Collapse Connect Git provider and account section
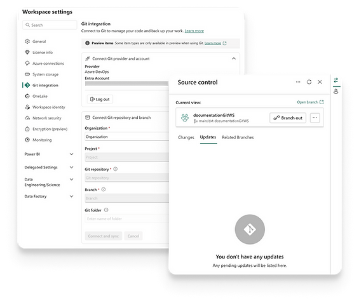Viewport: 359px width, 303px height. click(234, 58)
